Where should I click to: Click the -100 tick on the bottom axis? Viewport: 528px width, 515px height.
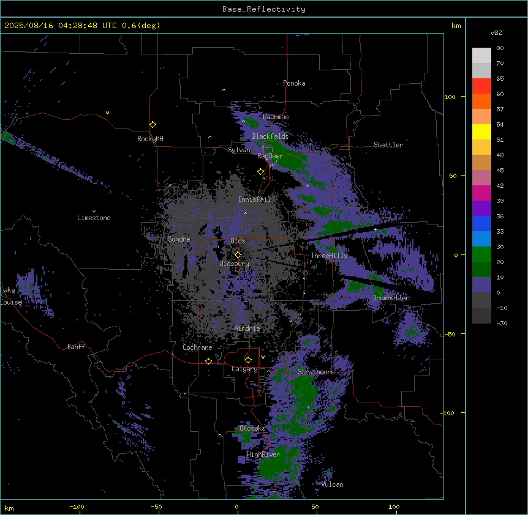(x=77, y=506)
